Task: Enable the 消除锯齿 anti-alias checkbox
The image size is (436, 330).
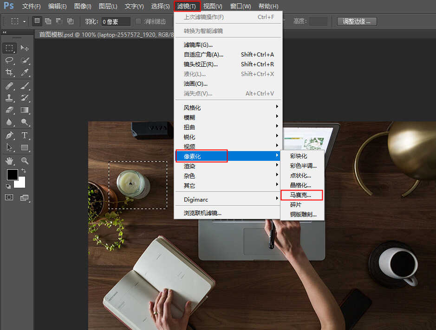Action: (138, 21)
